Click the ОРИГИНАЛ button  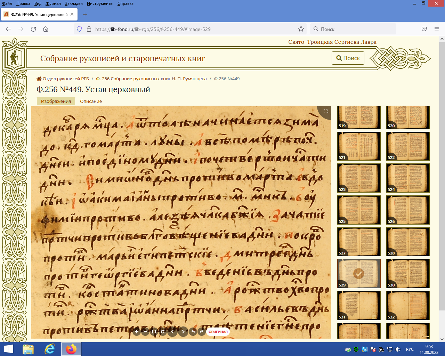pos(218,332)
